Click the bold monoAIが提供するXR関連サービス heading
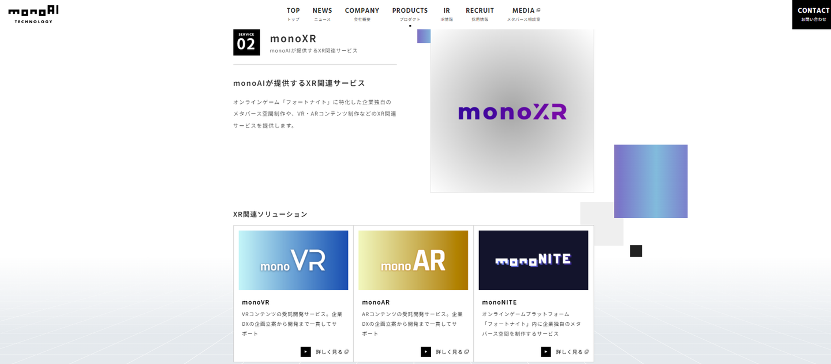Viewport: 831px width, 364px height. pos(299,83)
